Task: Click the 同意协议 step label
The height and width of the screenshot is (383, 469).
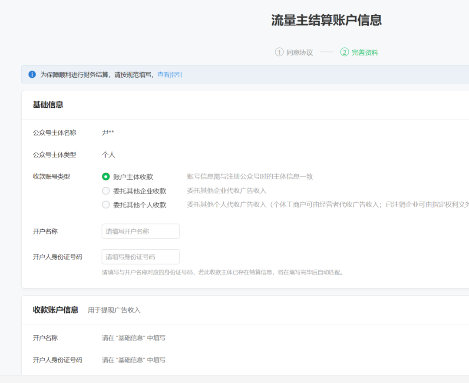Action: (300, 51)
